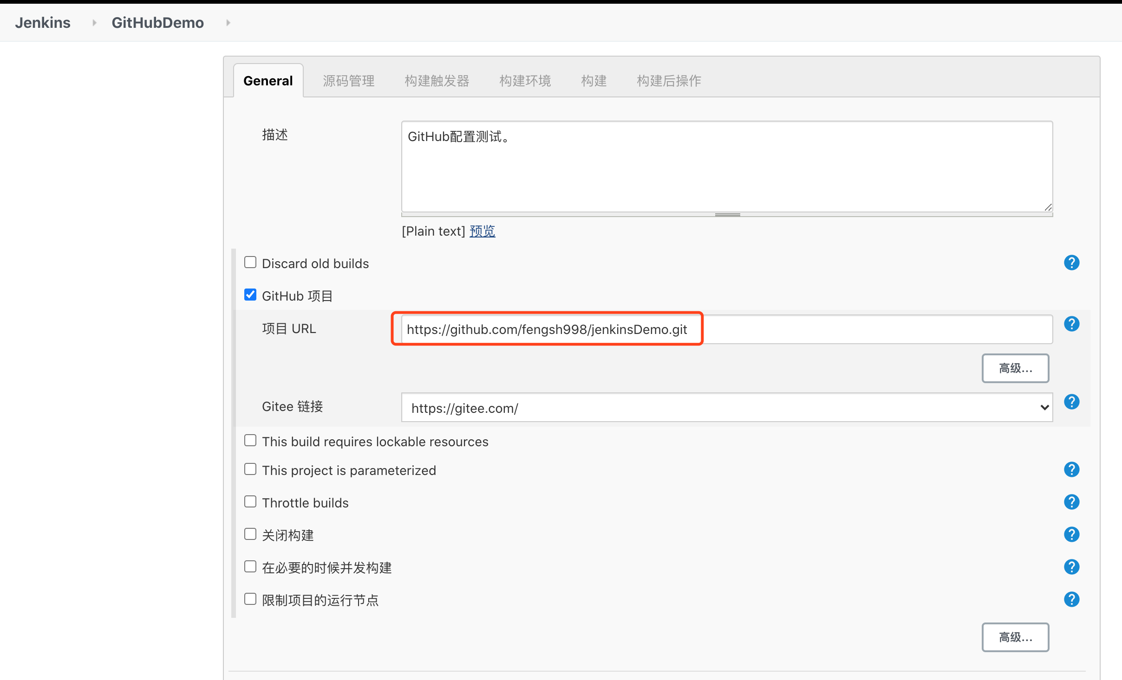Open the Gitee 链接 dropdown
The width and height of the screenshot is (1122, 680).
[1045, 407]
